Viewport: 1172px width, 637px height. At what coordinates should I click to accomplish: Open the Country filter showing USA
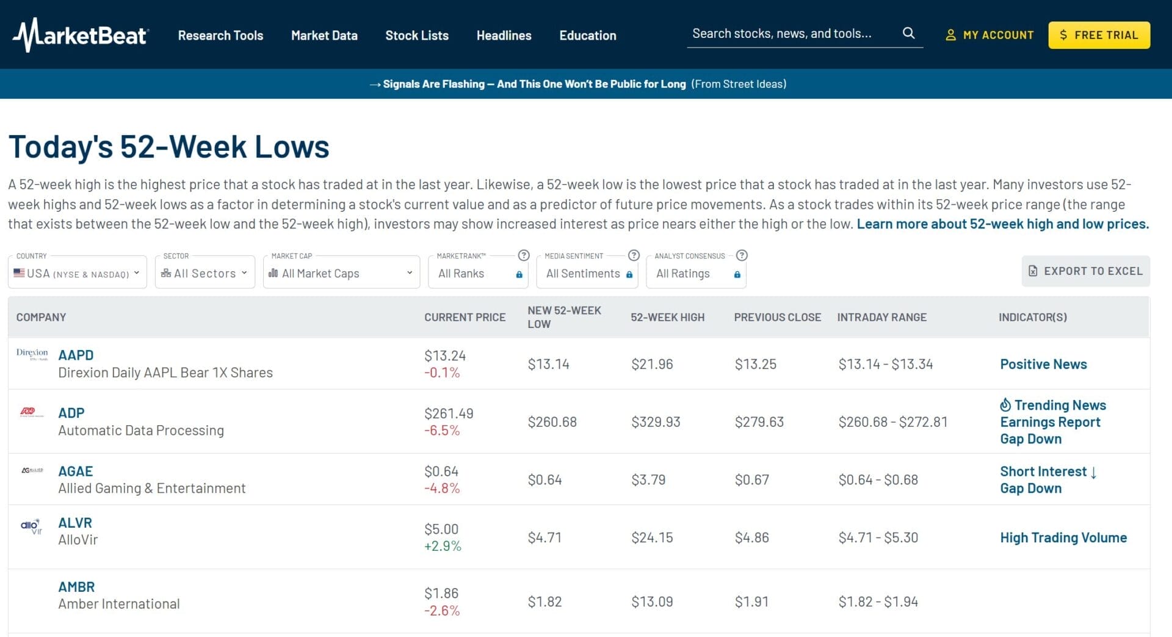[77, 272]
